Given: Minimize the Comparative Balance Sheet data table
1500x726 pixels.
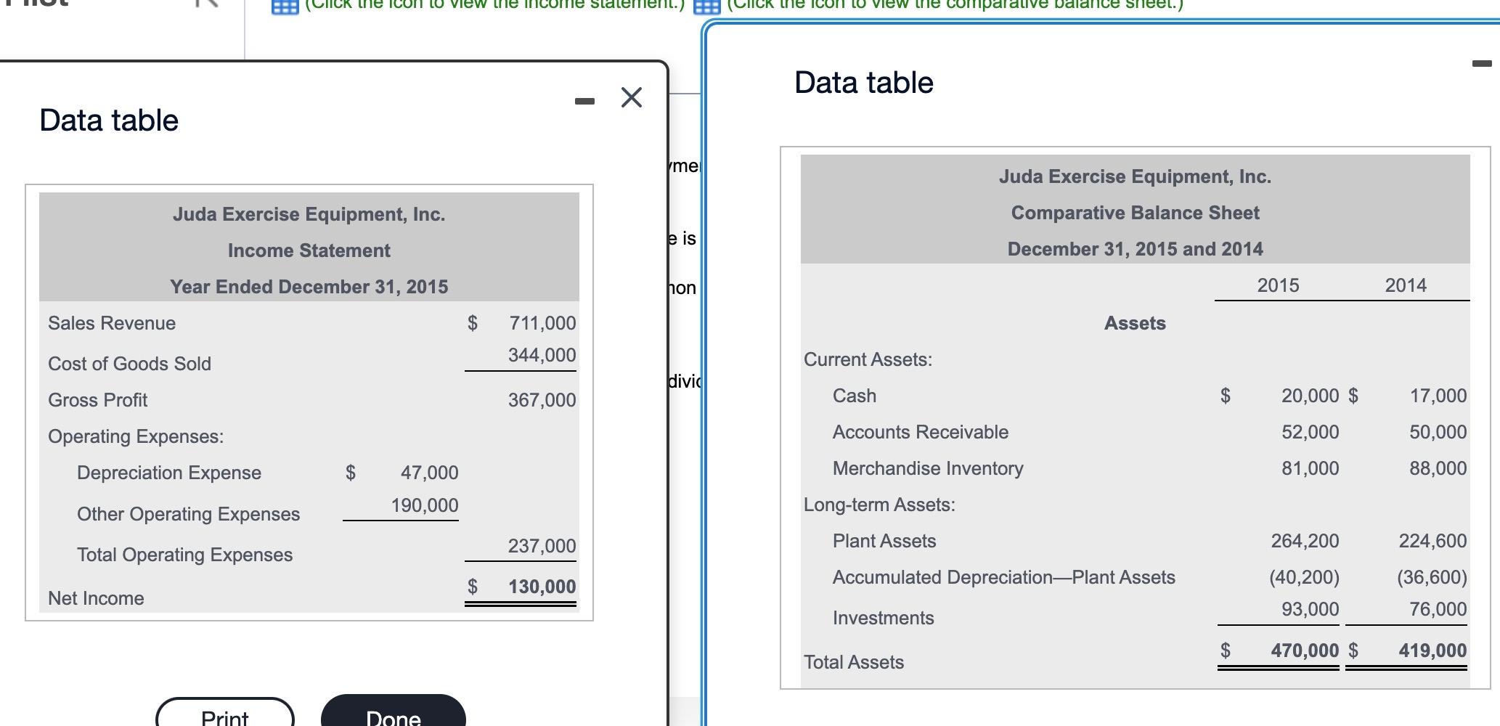Looking at the screenshot, I should point(1482,64).
